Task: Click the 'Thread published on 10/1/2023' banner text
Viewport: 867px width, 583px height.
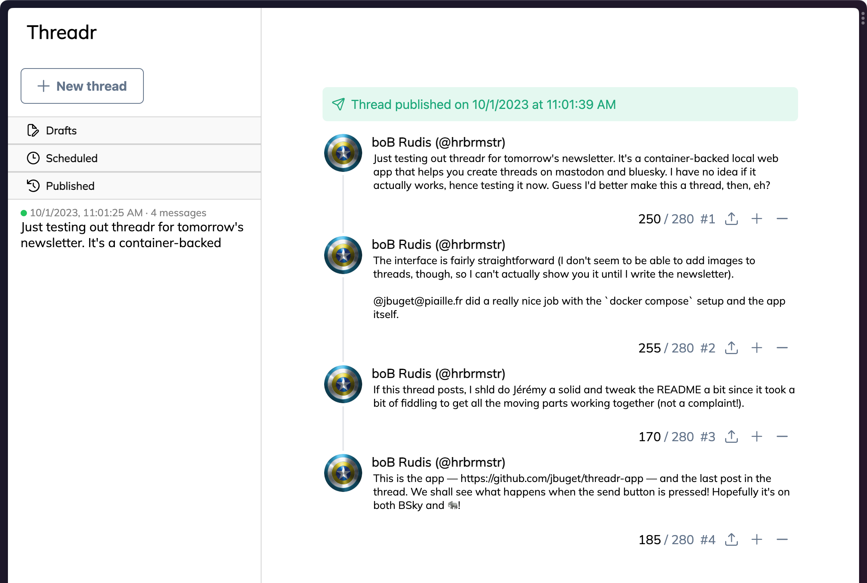Action: pyautogui.click(x=483, y=105)
